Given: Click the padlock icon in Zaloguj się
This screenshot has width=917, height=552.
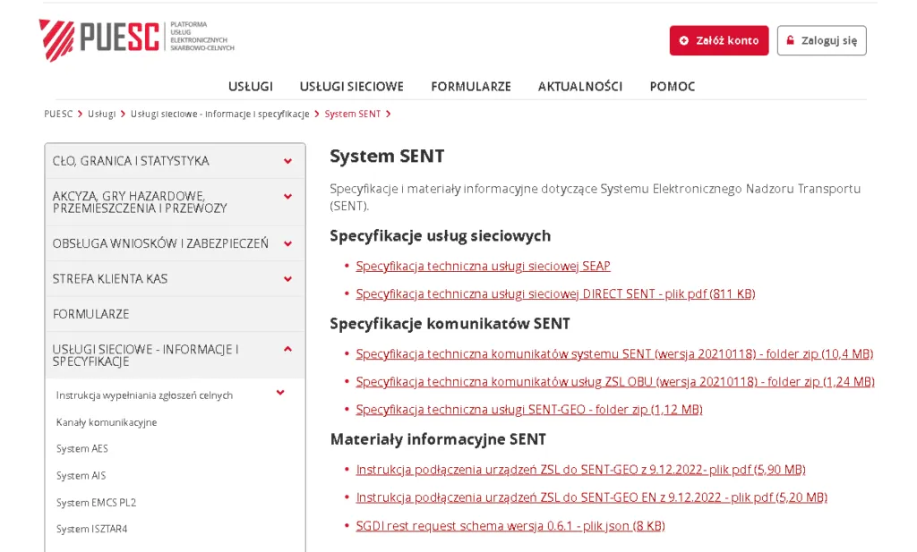Looking at the screenshot, I should 790,40.
